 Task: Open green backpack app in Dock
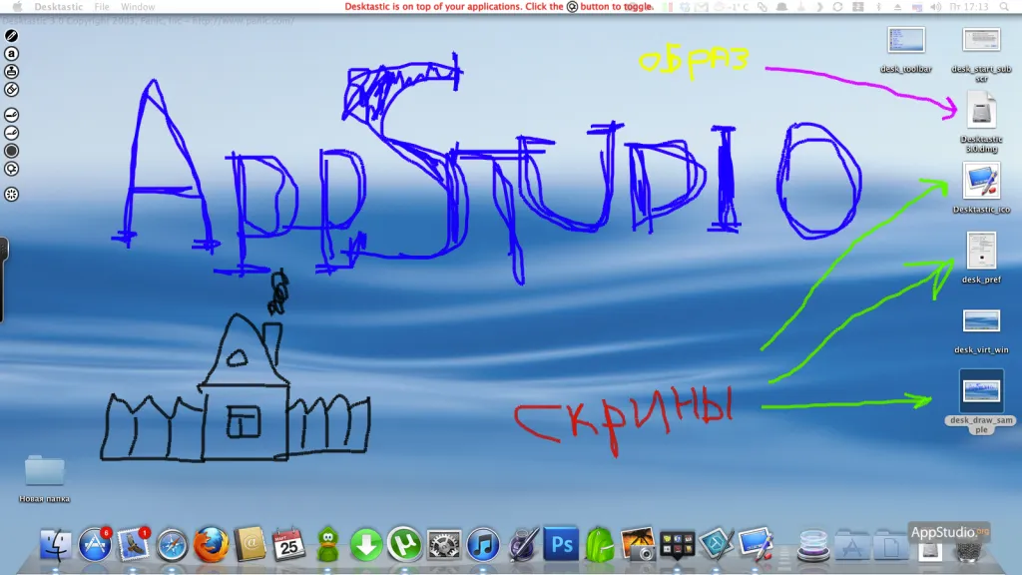[600, 544]
